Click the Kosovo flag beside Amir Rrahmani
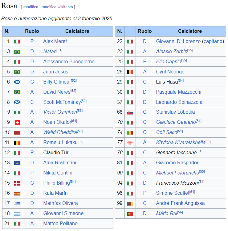Image resolution: width=228 pixels, height=231 pixels. pos(17,163)
